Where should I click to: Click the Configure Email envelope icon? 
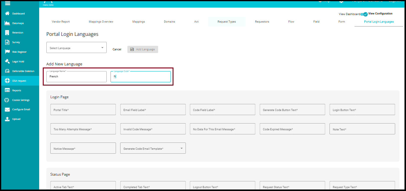pyautogui.click(x=8, y=109)
